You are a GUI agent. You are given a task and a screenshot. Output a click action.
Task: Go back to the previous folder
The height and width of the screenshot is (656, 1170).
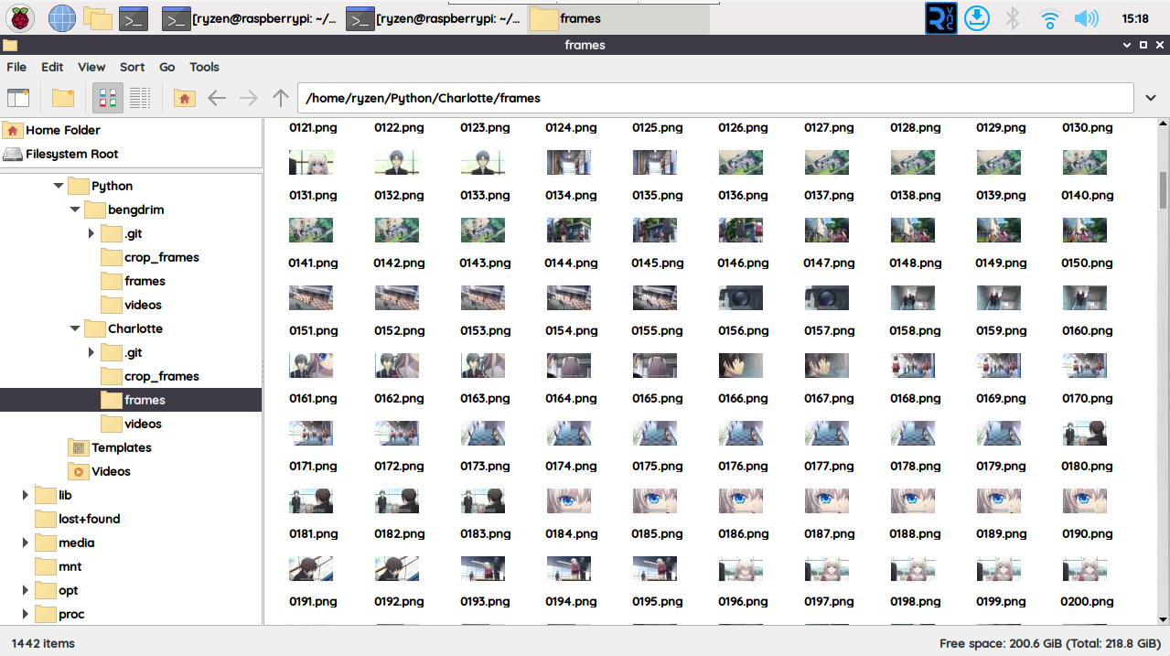point(217,97)
